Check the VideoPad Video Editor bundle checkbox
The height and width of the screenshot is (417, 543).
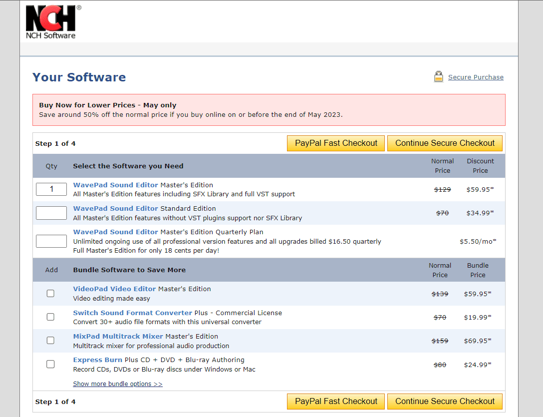click(50, 294)
